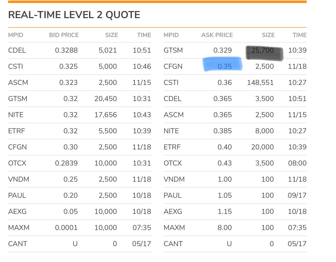Click the REAL-TIME LEVEL 2 QUOTE heading

(x=74, y=15)
